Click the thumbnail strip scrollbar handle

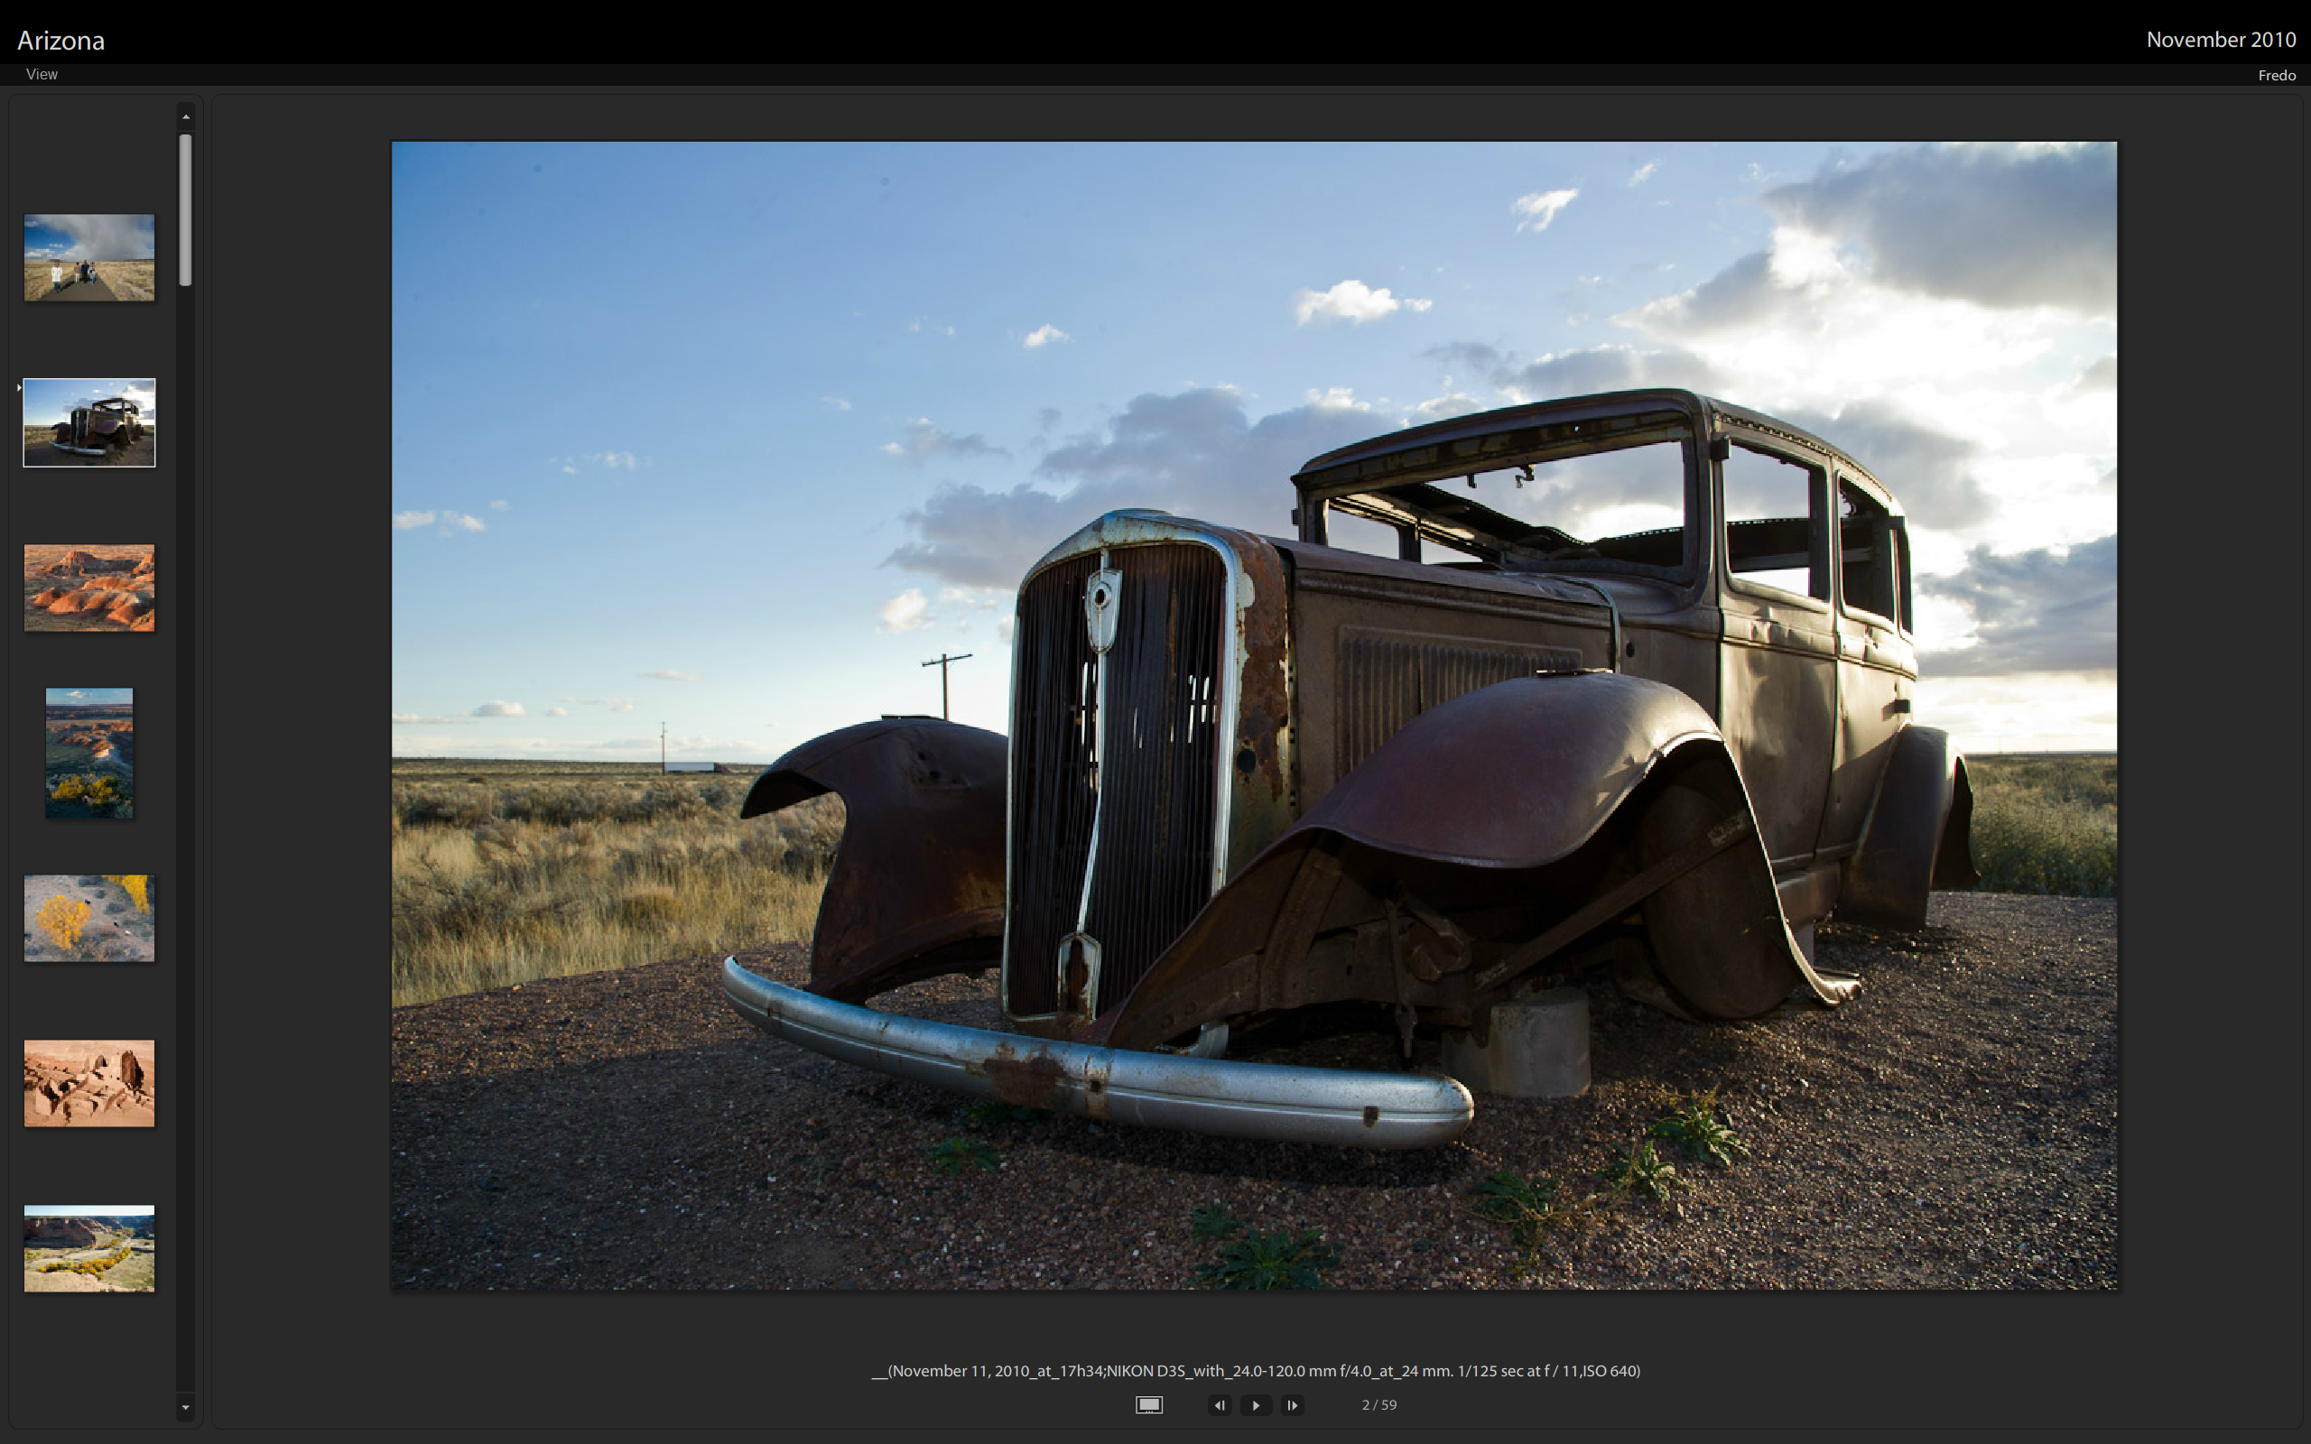pyautogui.click(x=185, y=209)
